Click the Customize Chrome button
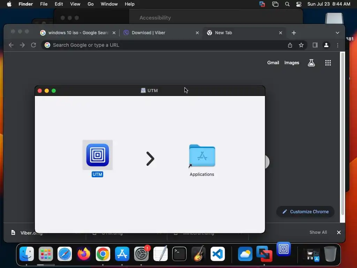 tap(305, 212)
